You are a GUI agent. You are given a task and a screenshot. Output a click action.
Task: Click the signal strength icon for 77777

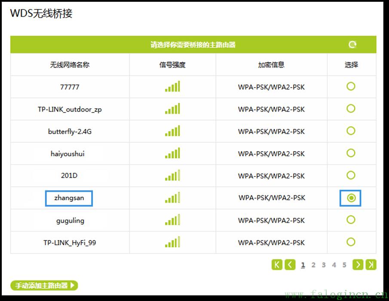click(x=172, y=86)
